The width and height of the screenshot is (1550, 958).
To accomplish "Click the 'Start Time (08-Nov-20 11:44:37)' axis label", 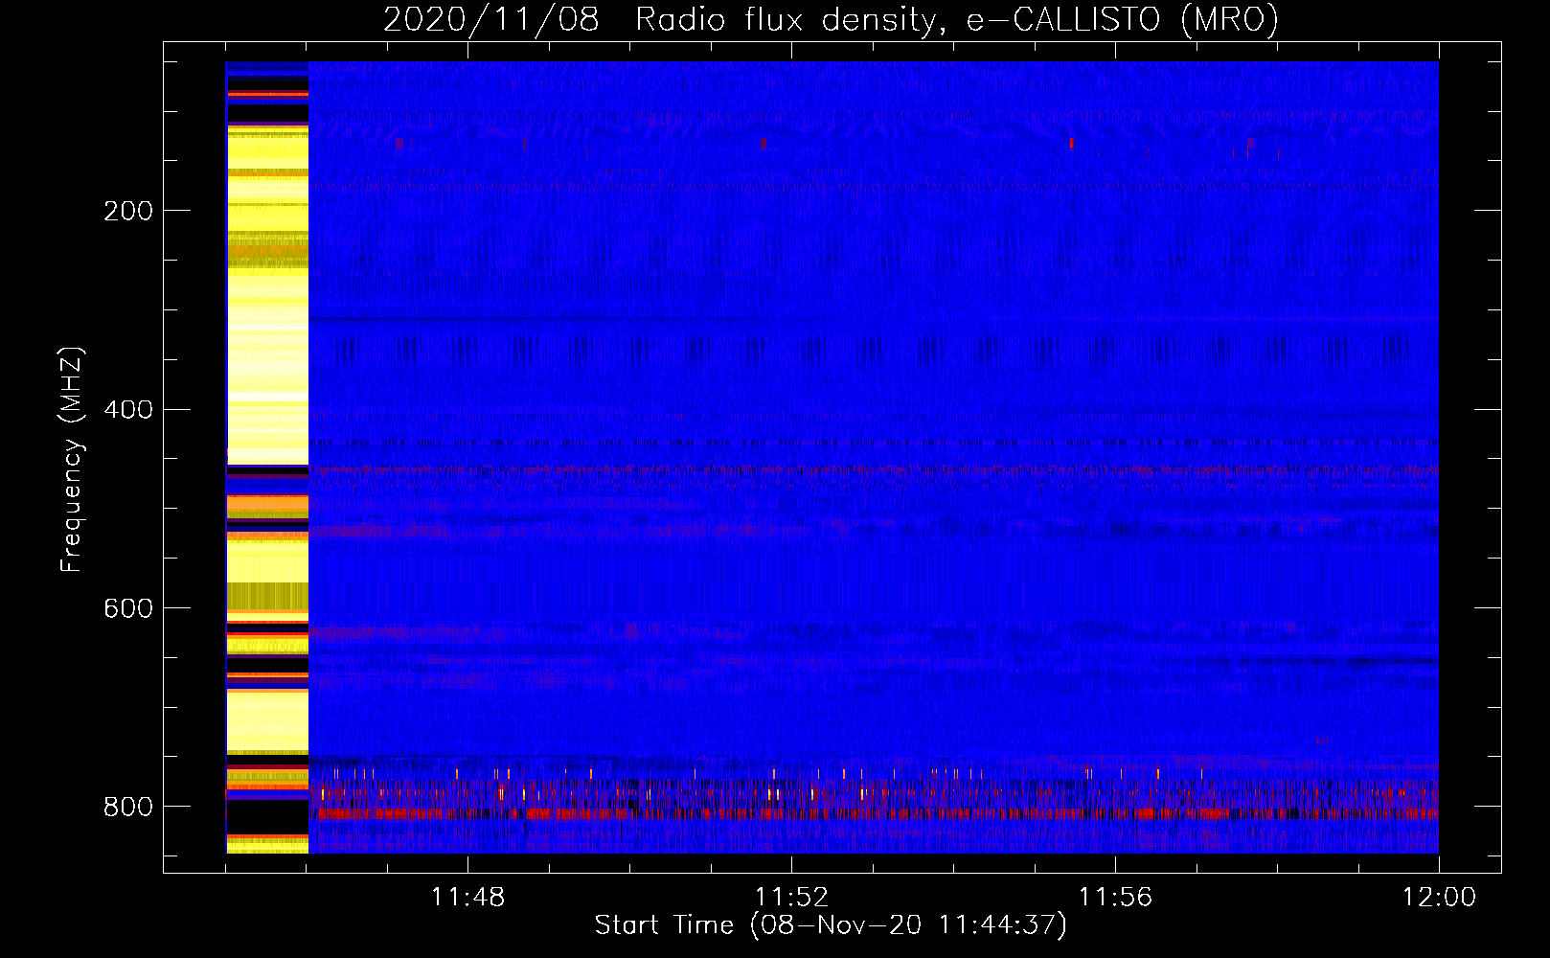I will tap(831, 925).
